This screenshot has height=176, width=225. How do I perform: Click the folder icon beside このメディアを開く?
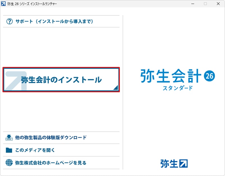click(9, 150)
